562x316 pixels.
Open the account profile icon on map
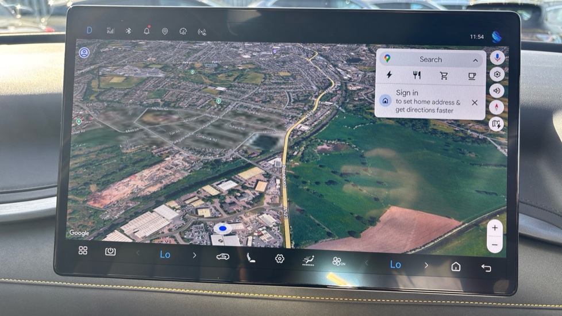(x=84, y=53)
